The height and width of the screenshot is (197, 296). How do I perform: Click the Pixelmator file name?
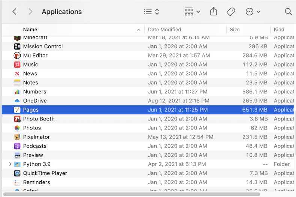(x=36, y=137)
